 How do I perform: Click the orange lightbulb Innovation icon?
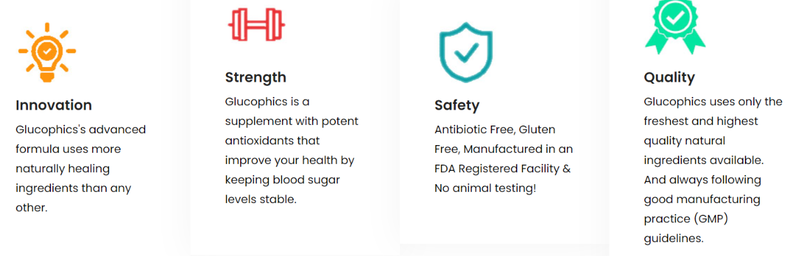(47, 52)
